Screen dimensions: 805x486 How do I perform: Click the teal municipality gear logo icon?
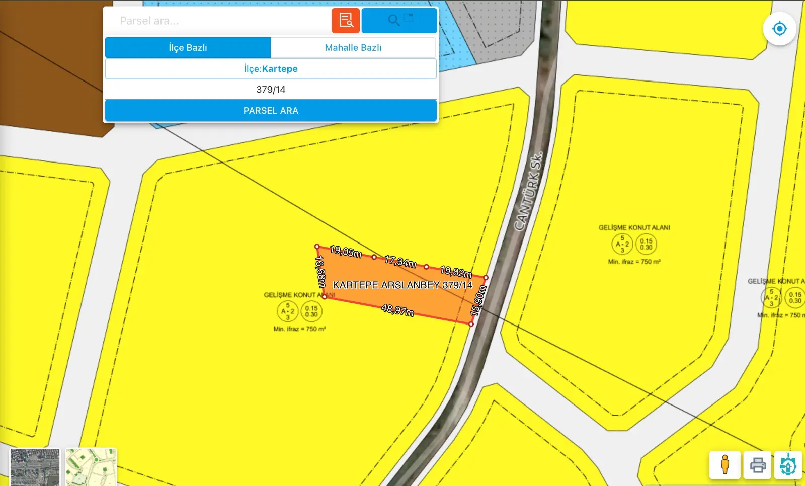coord(788,464)
